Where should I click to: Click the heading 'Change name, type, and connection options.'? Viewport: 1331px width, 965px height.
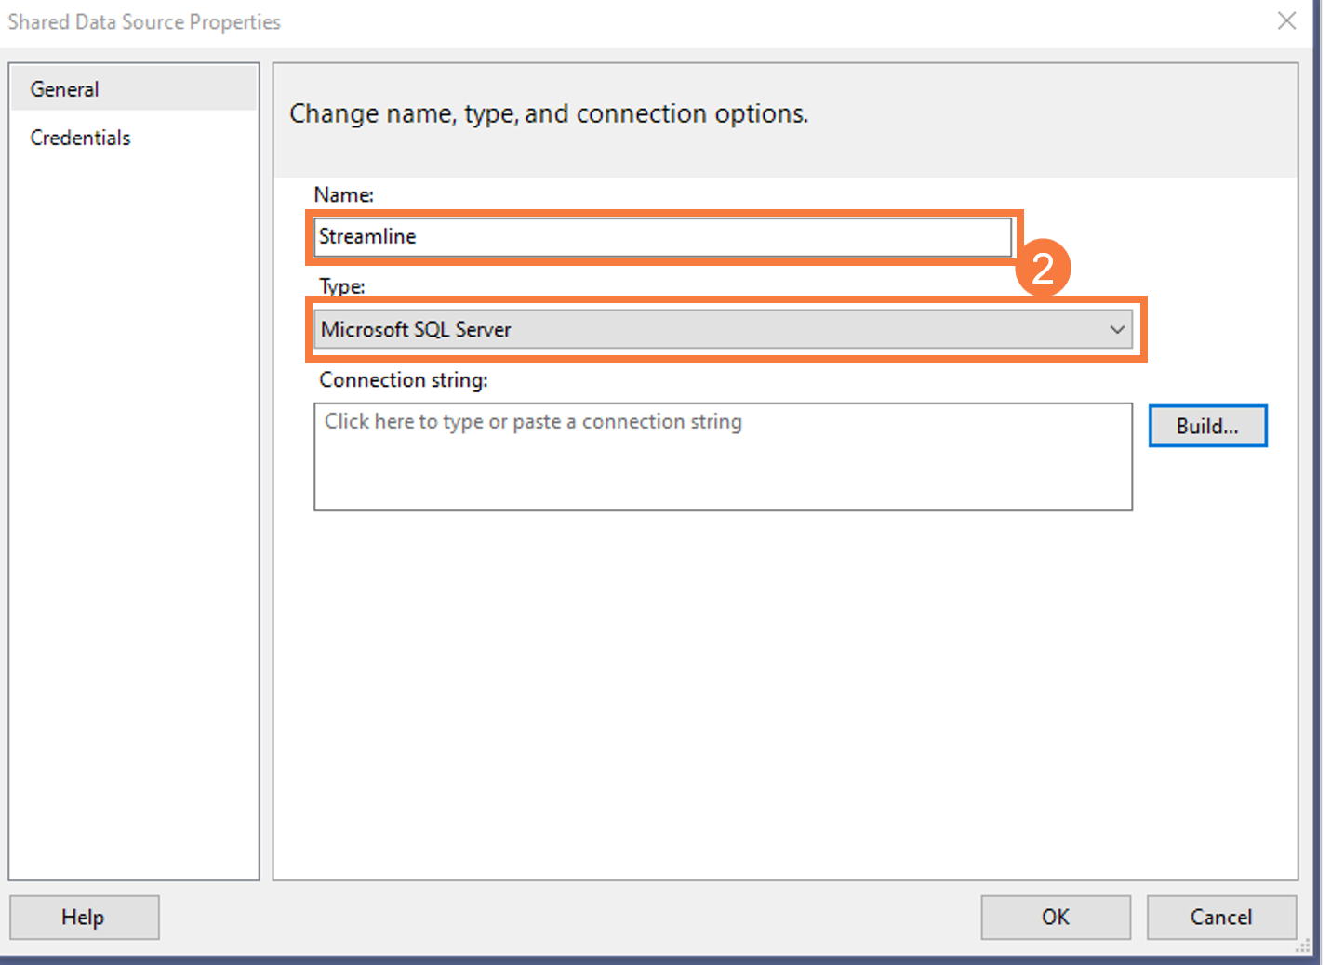[549, 113]
